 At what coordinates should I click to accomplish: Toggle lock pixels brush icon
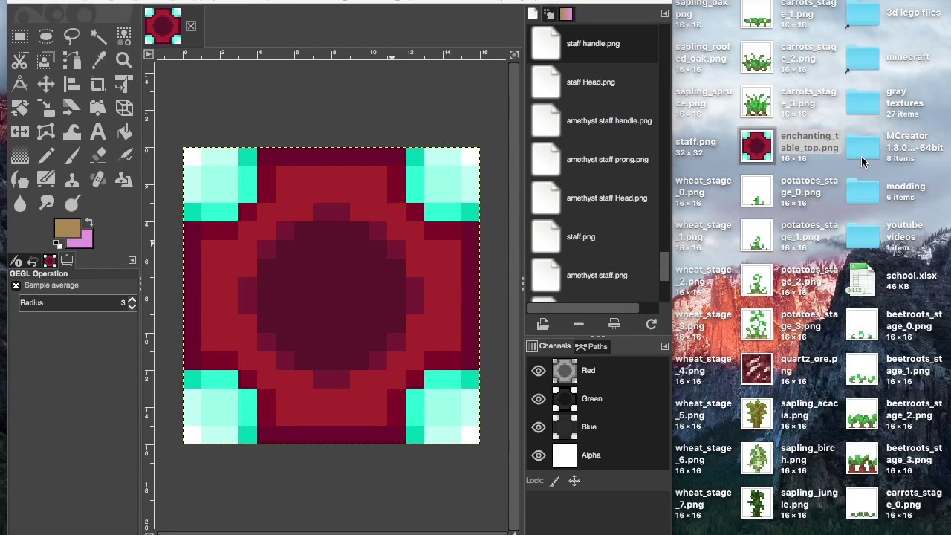click(554, 481)
